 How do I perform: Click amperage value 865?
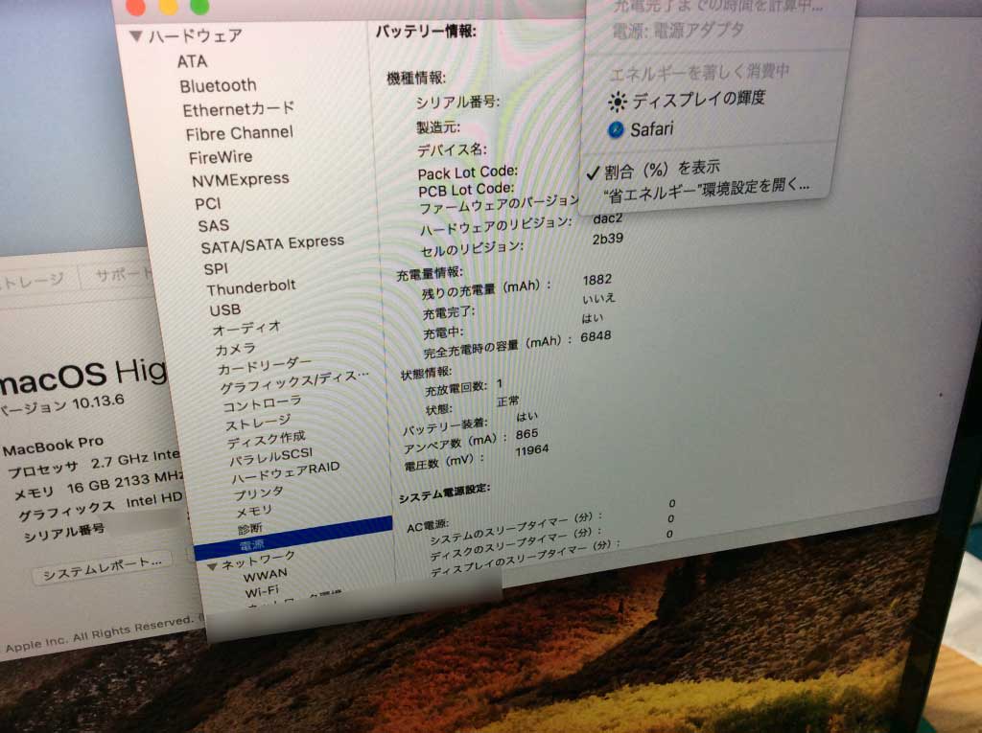[526, 434]
